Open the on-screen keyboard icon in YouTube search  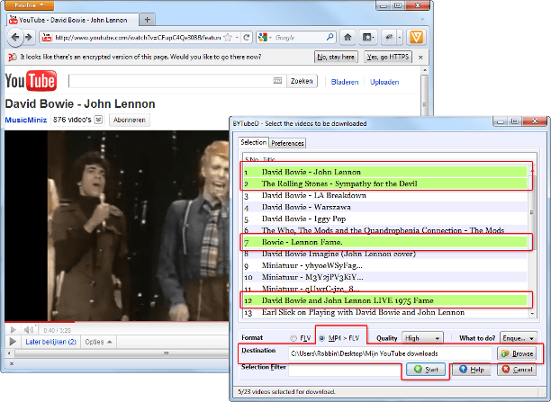coord(277,81)
